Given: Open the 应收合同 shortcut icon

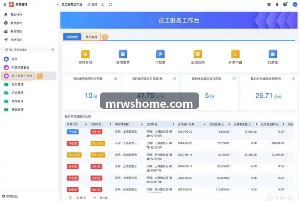Looking at the screenshot, I should point(198,54).
